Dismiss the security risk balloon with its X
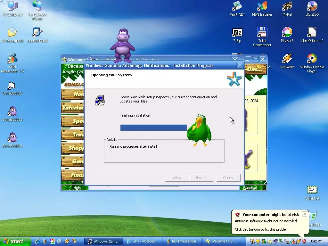This screenshot has width=328, height=246. [x=305, y=214]
